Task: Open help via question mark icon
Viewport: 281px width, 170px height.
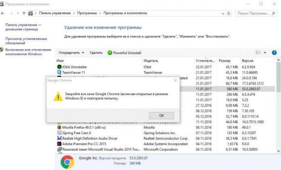Action: click(x=274, y=53)
